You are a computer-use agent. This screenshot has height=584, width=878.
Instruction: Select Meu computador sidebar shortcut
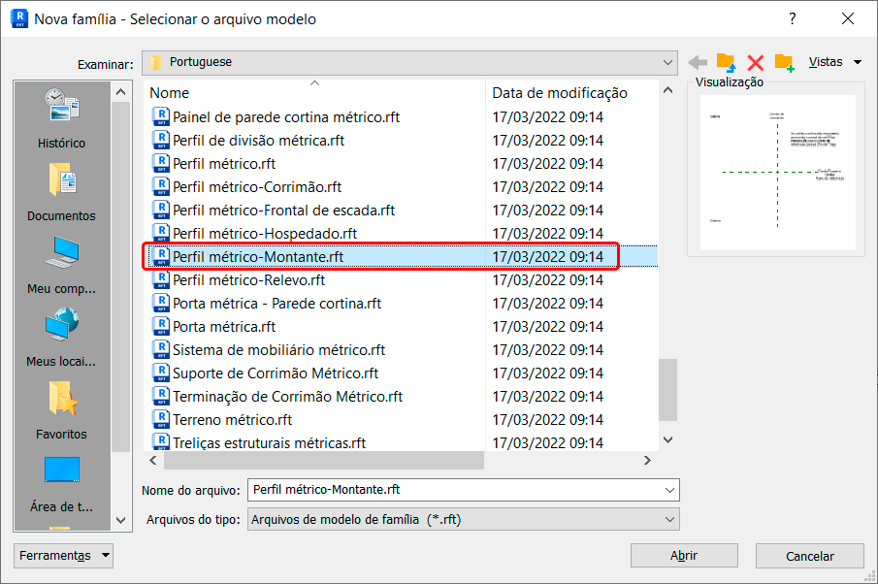(61, 263)
